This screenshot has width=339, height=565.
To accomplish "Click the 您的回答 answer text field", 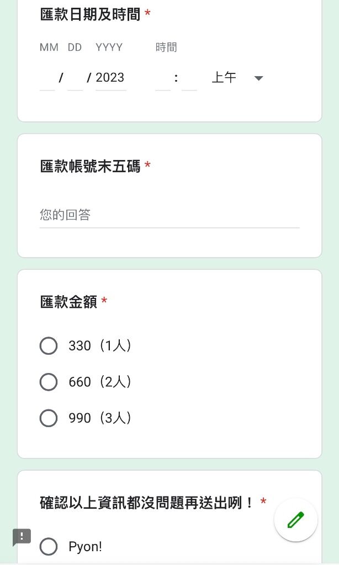I will coord(169,215).
